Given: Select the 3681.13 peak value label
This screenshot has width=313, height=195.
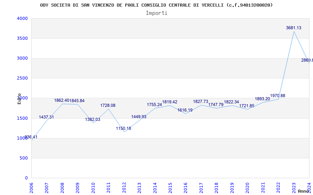Looking at the screenshot, I should pos(293,28).
